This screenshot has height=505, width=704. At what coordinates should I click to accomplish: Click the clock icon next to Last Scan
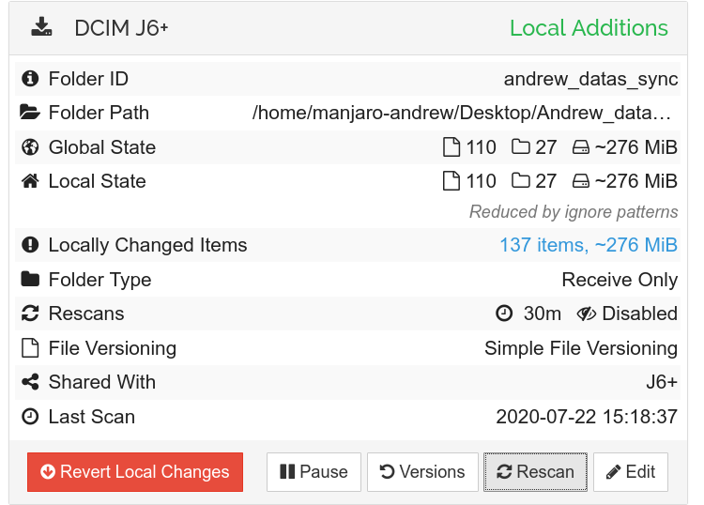30,417
